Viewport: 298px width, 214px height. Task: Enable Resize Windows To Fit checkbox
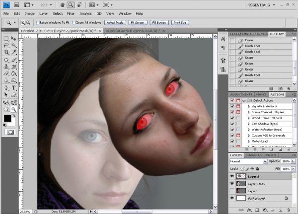38,23
